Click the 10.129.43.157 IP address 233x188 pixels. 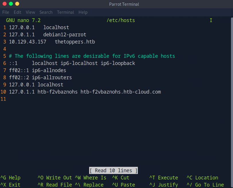point(28,42)
